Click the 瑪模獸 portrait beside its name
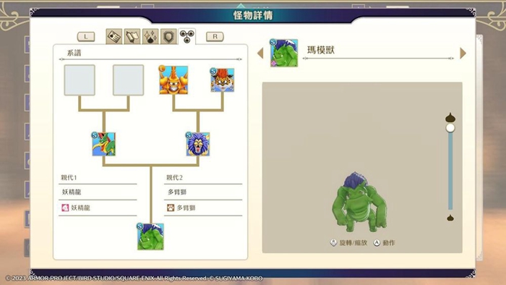 [x=283, y=53]
